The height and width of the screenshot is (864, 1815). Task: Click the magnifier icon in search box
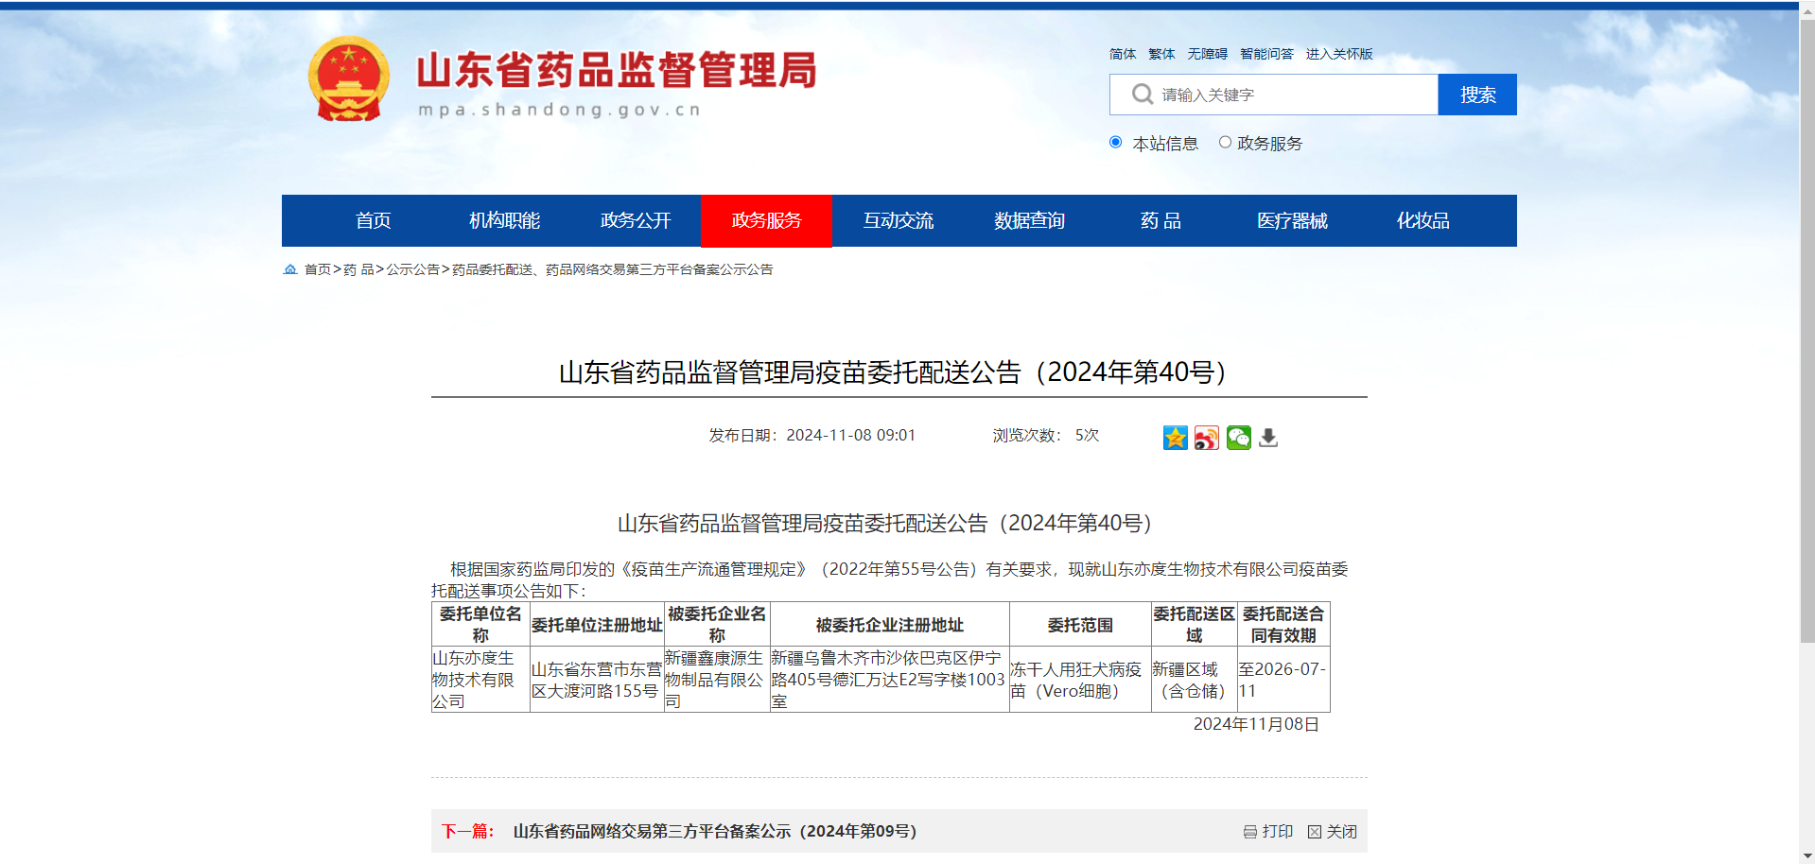(x=1142, y=95)
